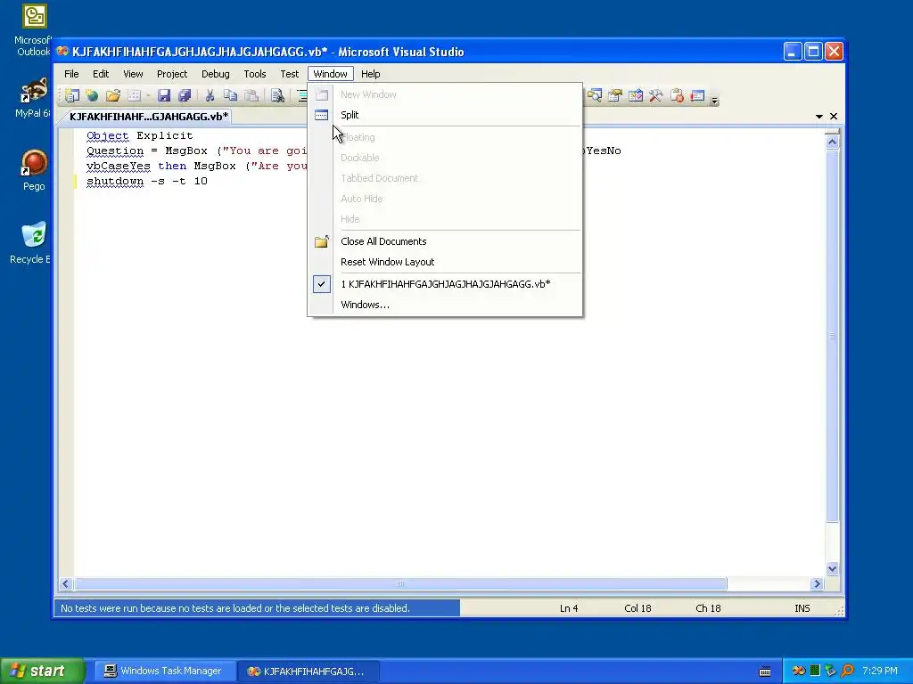Click the Start button
Viewport: 913px width, 684px height.
(42, 671)
